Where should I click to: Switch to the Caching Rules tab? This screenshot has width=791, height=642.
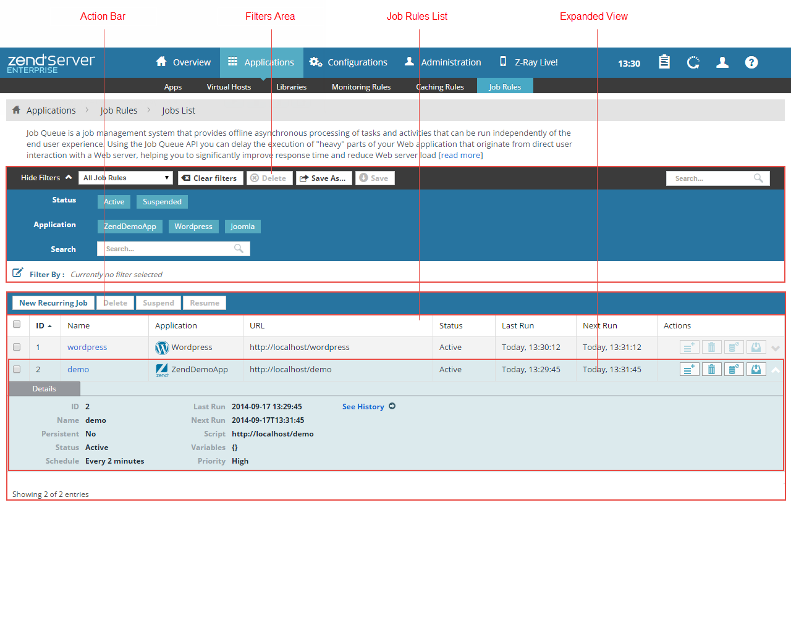439,86
